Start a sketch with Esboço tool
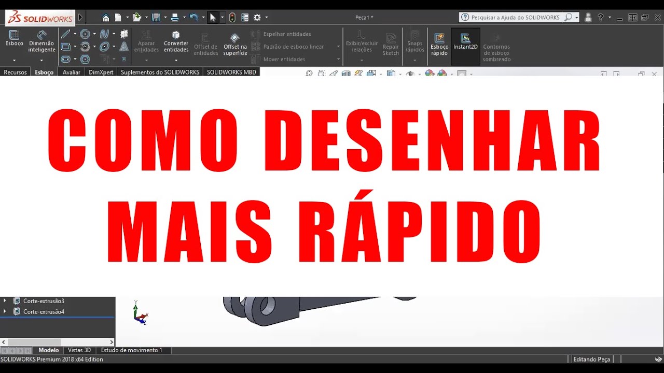 tap(14, 38)
